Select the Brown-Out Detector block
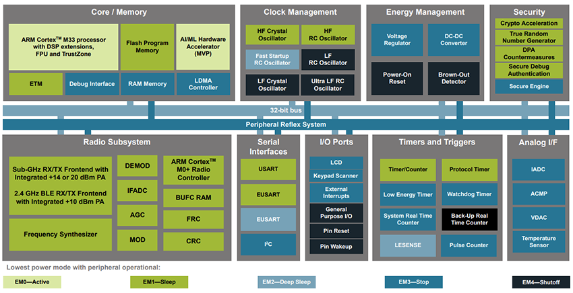The width and height of the screenshot is (573, 293). (454, 77)
